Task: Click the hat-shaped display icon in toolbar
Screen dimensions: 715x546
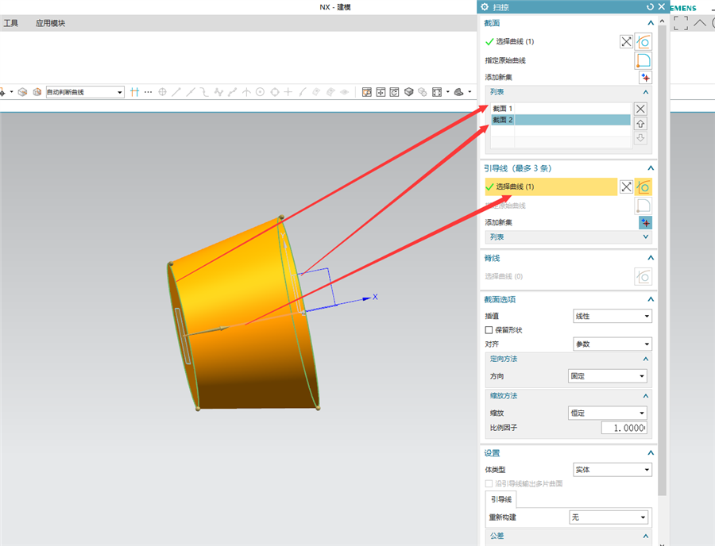Action: [458, 92]
